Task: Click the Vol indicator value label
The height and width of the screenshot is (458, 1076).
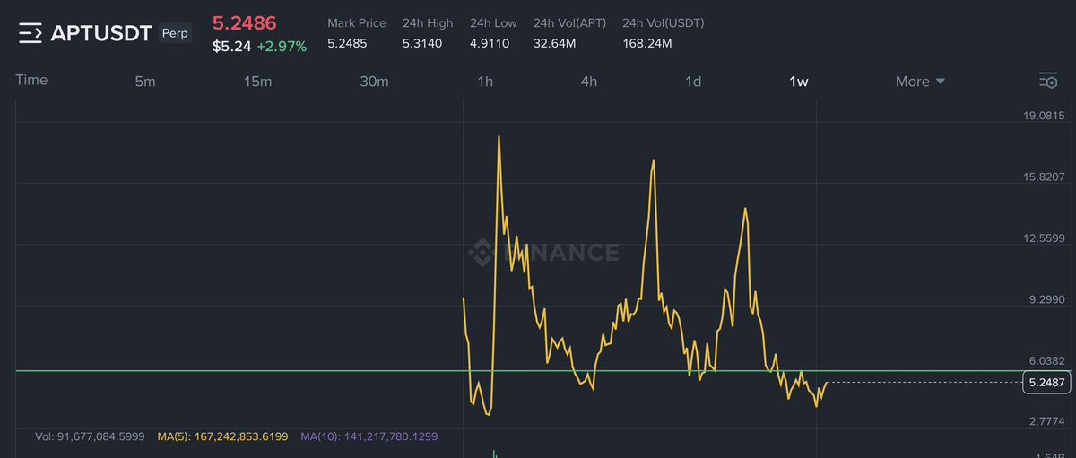Action: click(x=90, y=436)
